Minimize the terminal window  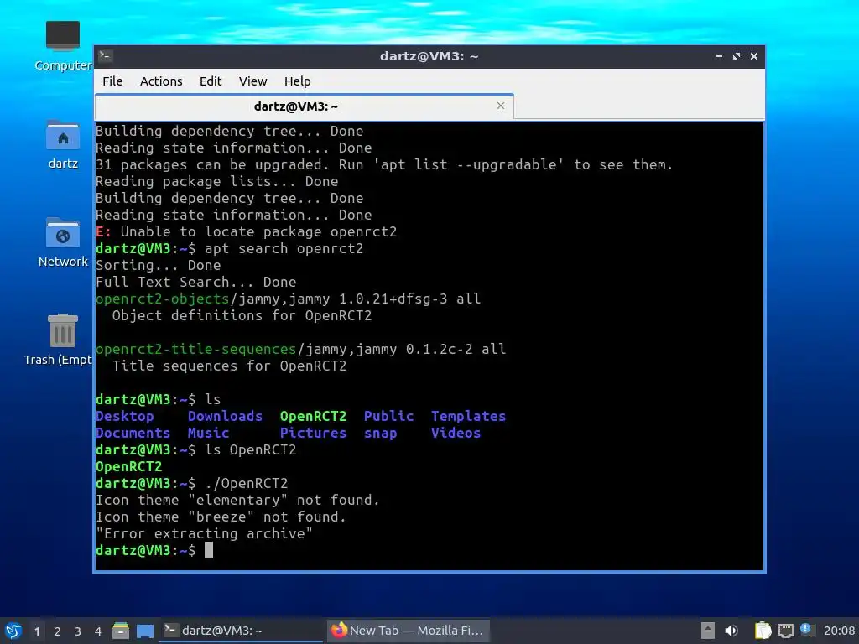pyautogui.click(x=719, y=56)
